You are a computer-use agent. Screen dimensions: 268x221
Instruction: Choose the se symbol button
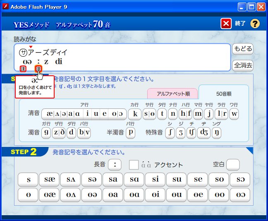tap(198, 180)
